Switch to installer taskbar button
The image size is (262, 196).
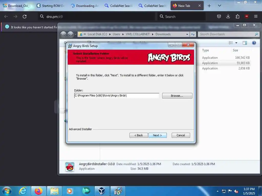tap(118, 191)
